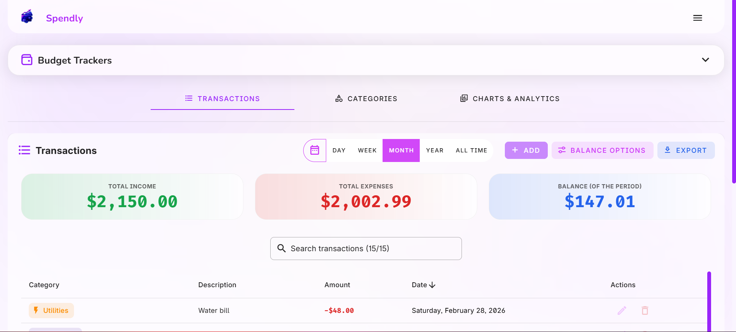Click the transactions table purple scrollbar
This screenshot has height=332, width=736.
pyautogui.click(x=709, y=301)
